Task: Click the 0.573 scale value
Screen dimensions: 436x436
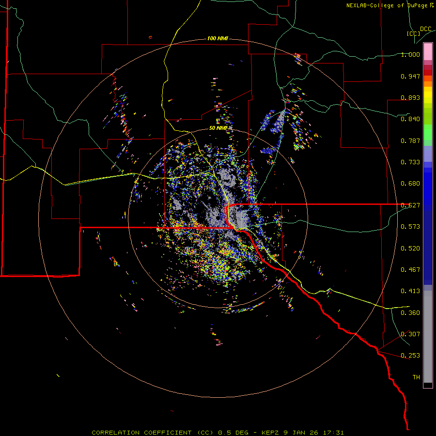Action: click(x=410, y=227)
